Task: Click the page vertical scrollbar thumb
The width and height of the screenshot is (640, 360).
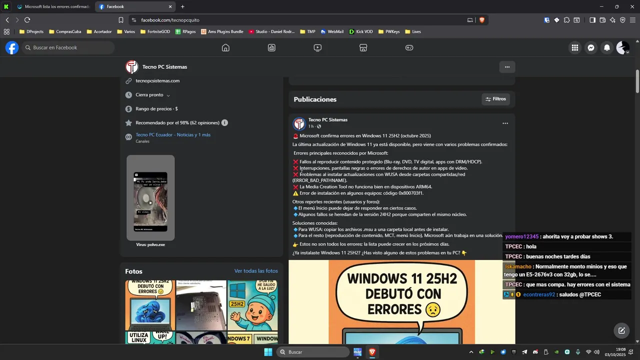Action: click(x=637, y=81)
